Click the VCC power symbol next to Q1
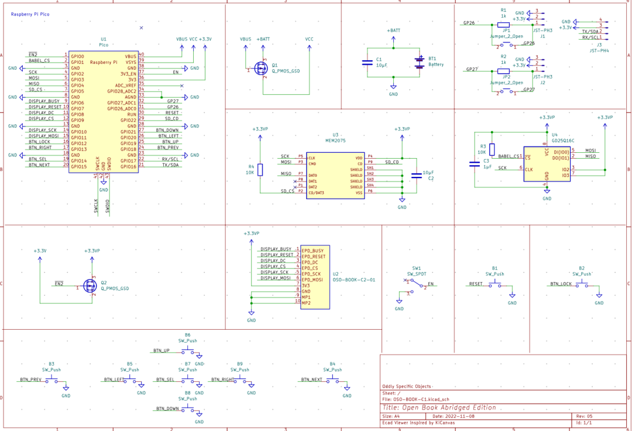The image size is (632, 431). coord(309,43)
